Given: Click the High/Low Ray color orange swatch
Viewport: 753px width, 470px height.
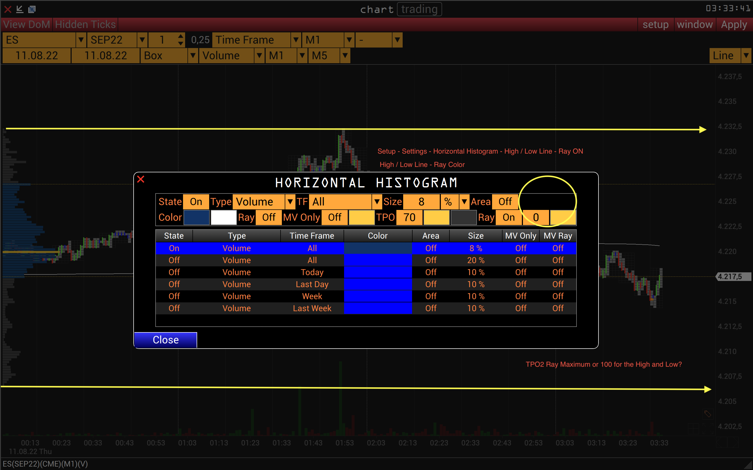Looking at the screenshot, I should (563, 217).
